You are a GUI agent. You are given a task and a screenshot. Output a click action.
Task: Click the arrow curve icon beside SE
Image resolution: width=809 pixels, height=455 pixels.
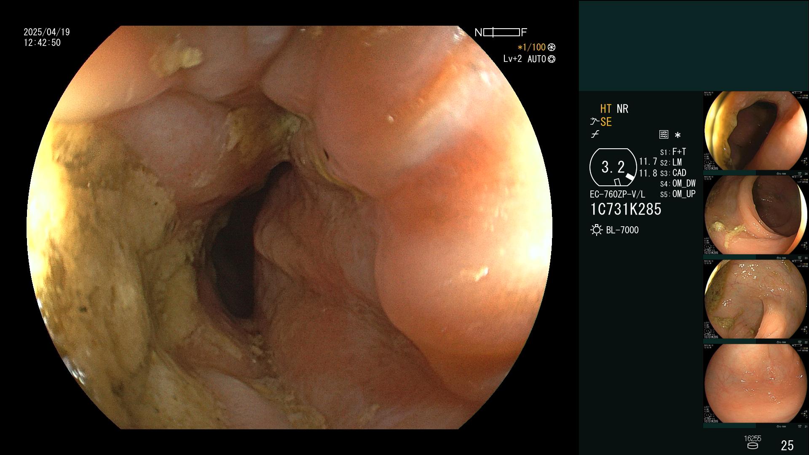595,122
